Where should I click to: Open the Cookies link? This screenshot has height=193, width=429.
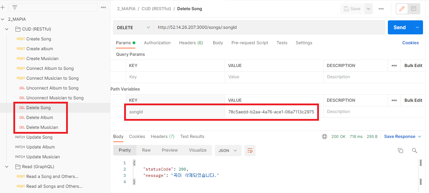click(x=410, y=43)
